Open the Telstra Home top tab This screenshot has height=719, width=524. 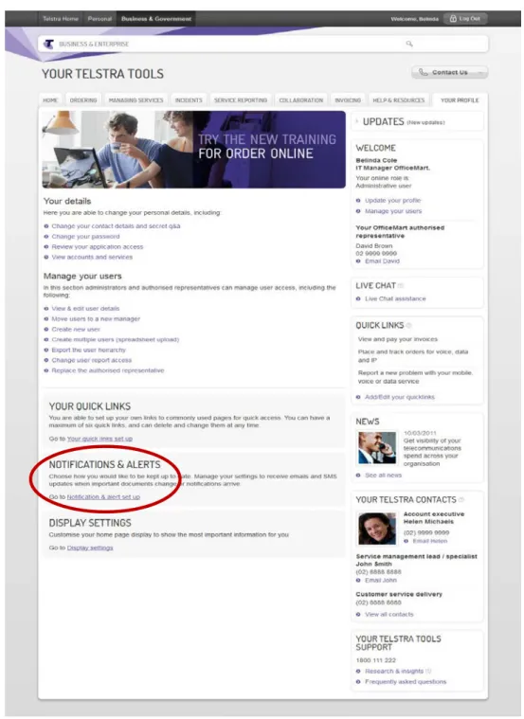[x=60, y=19]
